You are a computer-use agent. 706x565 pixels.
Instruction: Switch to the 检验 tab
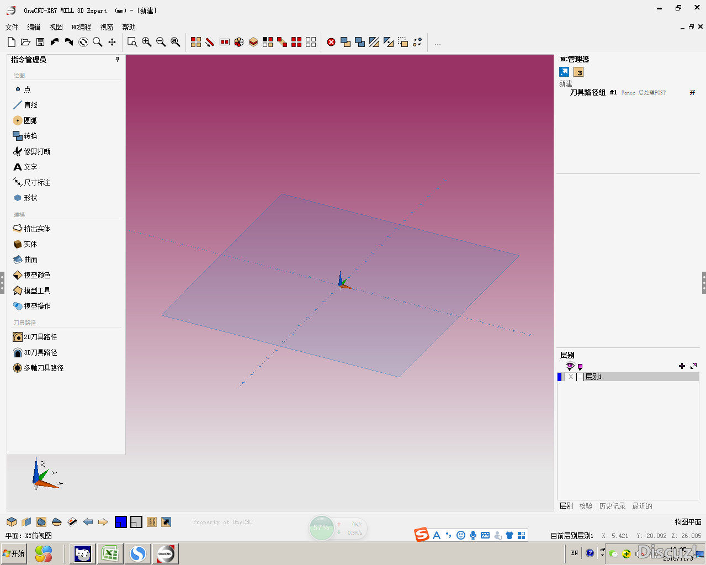pos(586,506)
